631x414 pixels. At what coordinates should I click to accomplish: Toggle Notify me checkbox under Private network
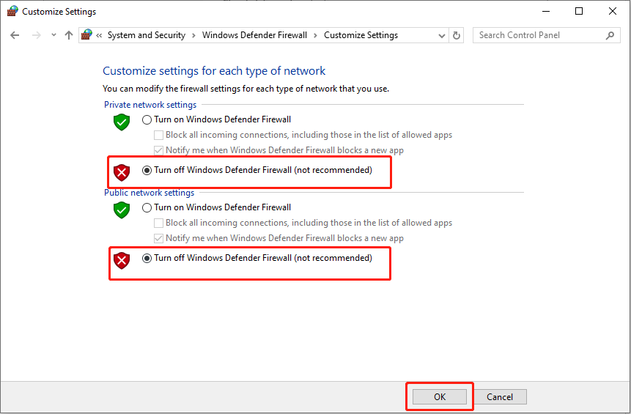click(158, 150)
